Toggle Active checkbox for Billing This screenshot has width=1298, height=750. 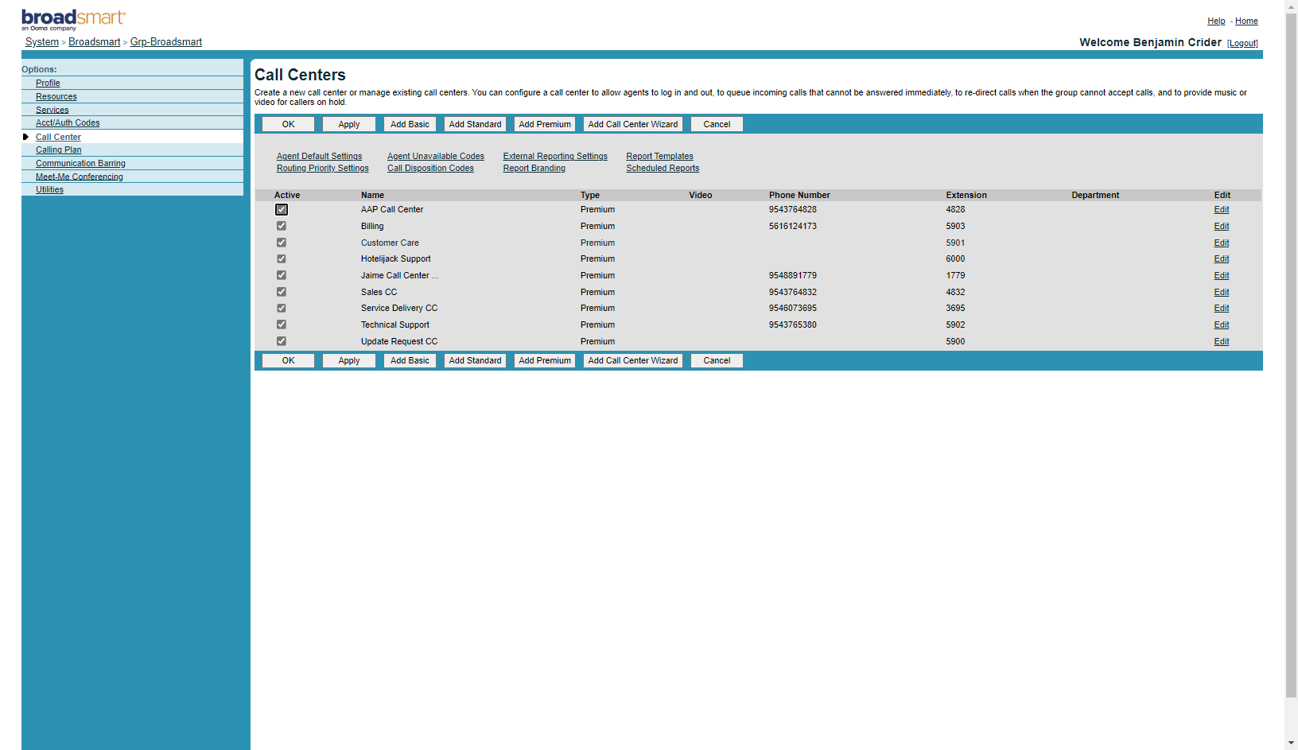point(282,226)
